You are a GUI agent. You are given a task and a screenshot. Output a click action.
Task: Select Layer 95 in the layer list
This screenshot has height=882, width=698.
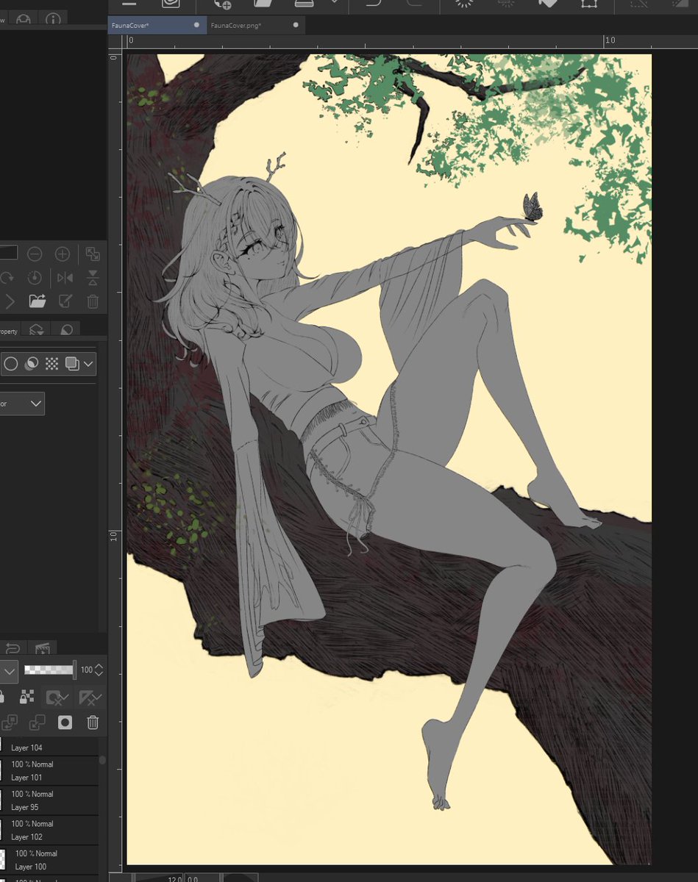pos(49,800)
